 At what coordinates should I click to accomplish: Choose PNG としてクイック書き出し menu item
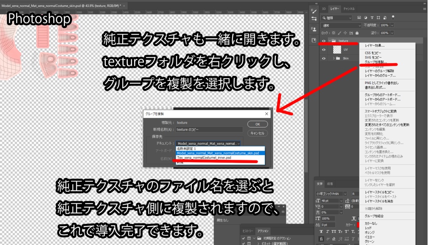point(381,83)
